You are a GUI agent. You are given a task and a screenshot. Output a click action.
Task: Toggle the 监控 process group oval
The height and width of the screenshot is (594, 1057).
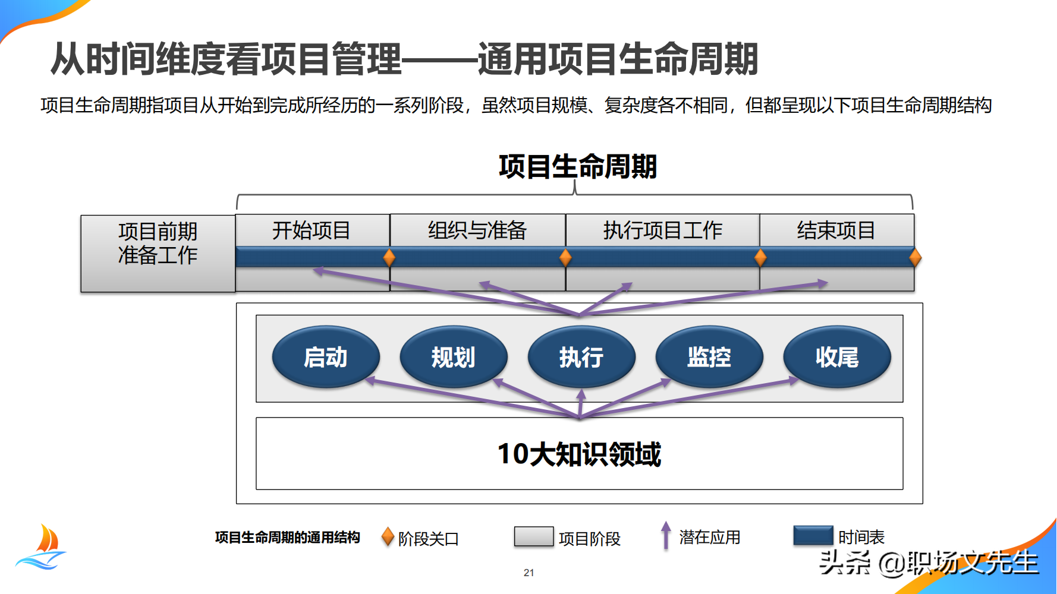709,356
